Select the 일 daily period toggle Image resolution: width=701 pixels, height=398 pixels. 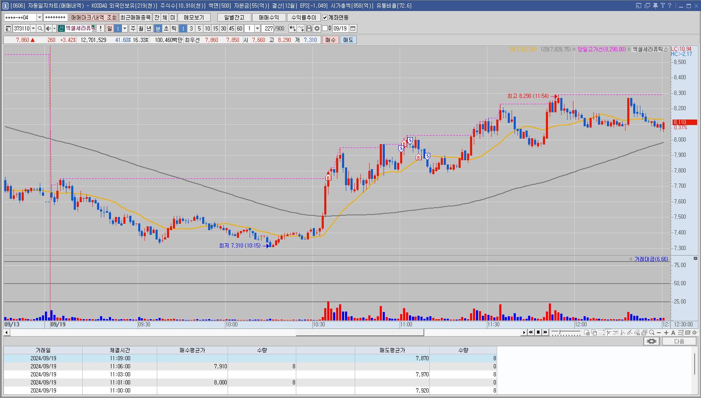[109, 28]
